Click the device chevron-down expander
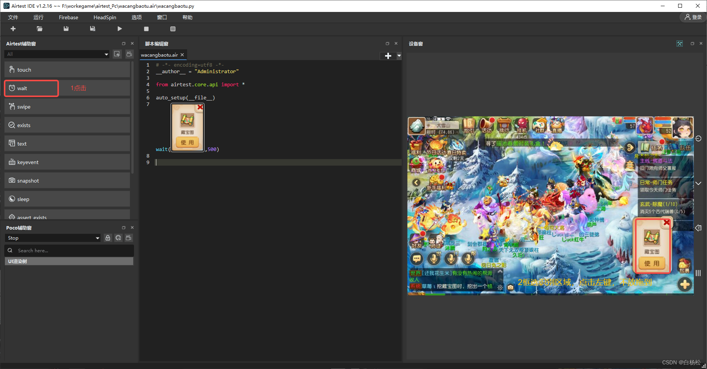This screenshot has width=707, height=369. click(x=698, y=183)
